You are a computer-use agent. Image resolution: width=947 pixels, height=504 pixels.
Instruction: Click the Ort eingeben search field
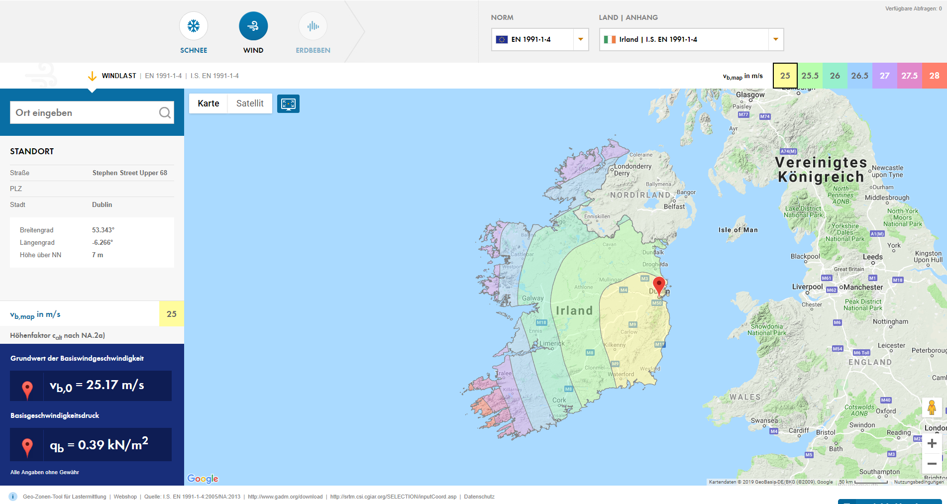85,113
